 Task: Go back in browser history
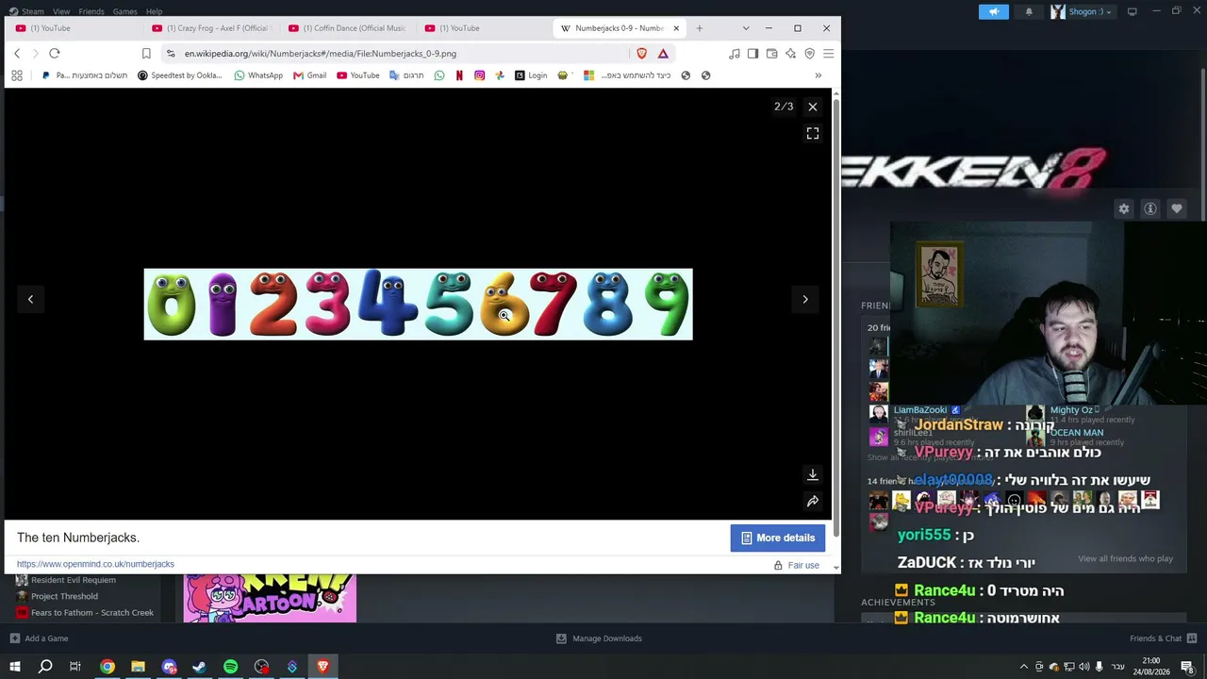click(x=17, y=54)
